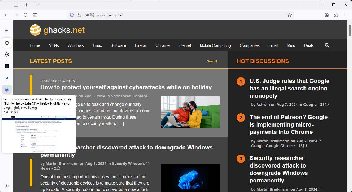Open the Firefox category

pos(141,45)
